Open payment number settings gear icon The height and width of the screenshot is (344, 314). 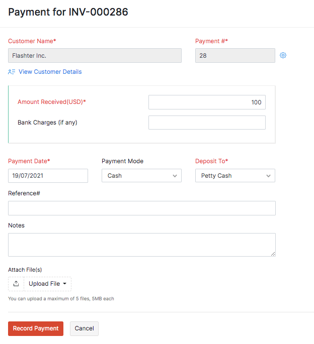click(283, 56)
